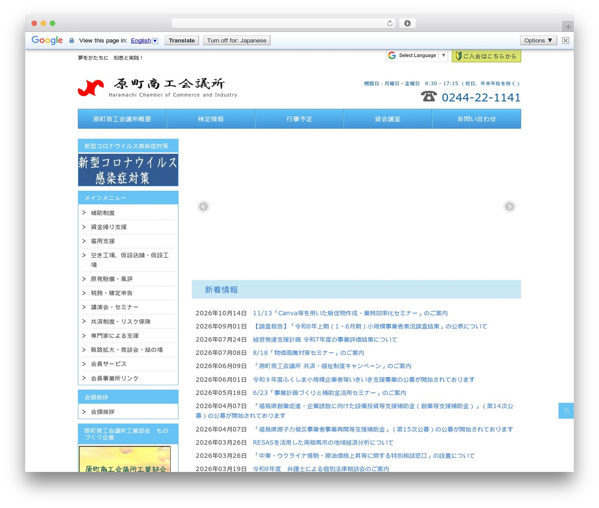Click the browser address bar
599x508 pixels.
pyautogui.click(x=283, y=23)
